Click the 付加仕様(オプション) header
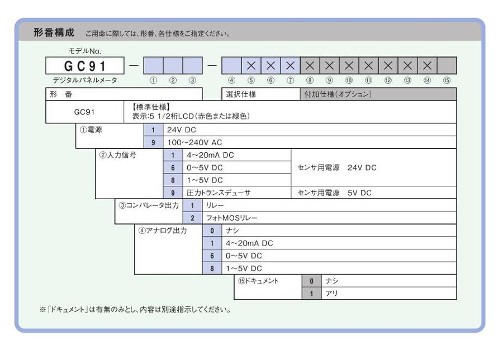The width and height of the screenshot is (503, 341). 378,94
